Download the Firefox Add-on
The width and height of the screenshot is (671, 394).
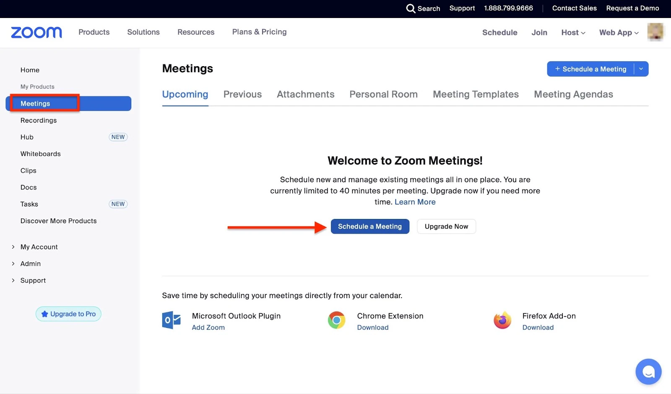tap(538, 328)
